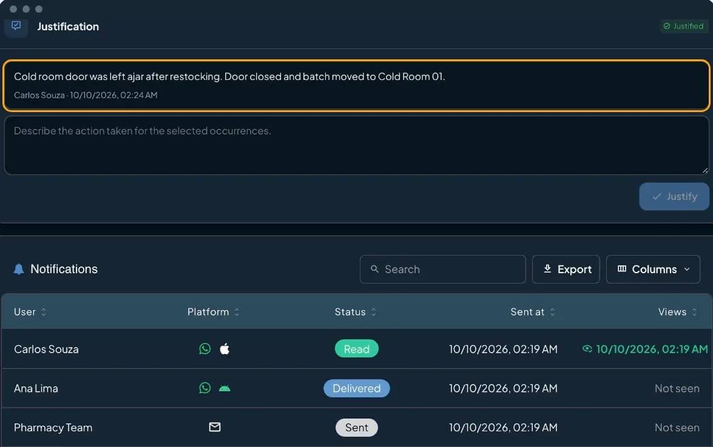The image size is (713, 447).
Task: Click the WhatsApp icon for Carlos Souza
Action: click(x=205, y=348)
